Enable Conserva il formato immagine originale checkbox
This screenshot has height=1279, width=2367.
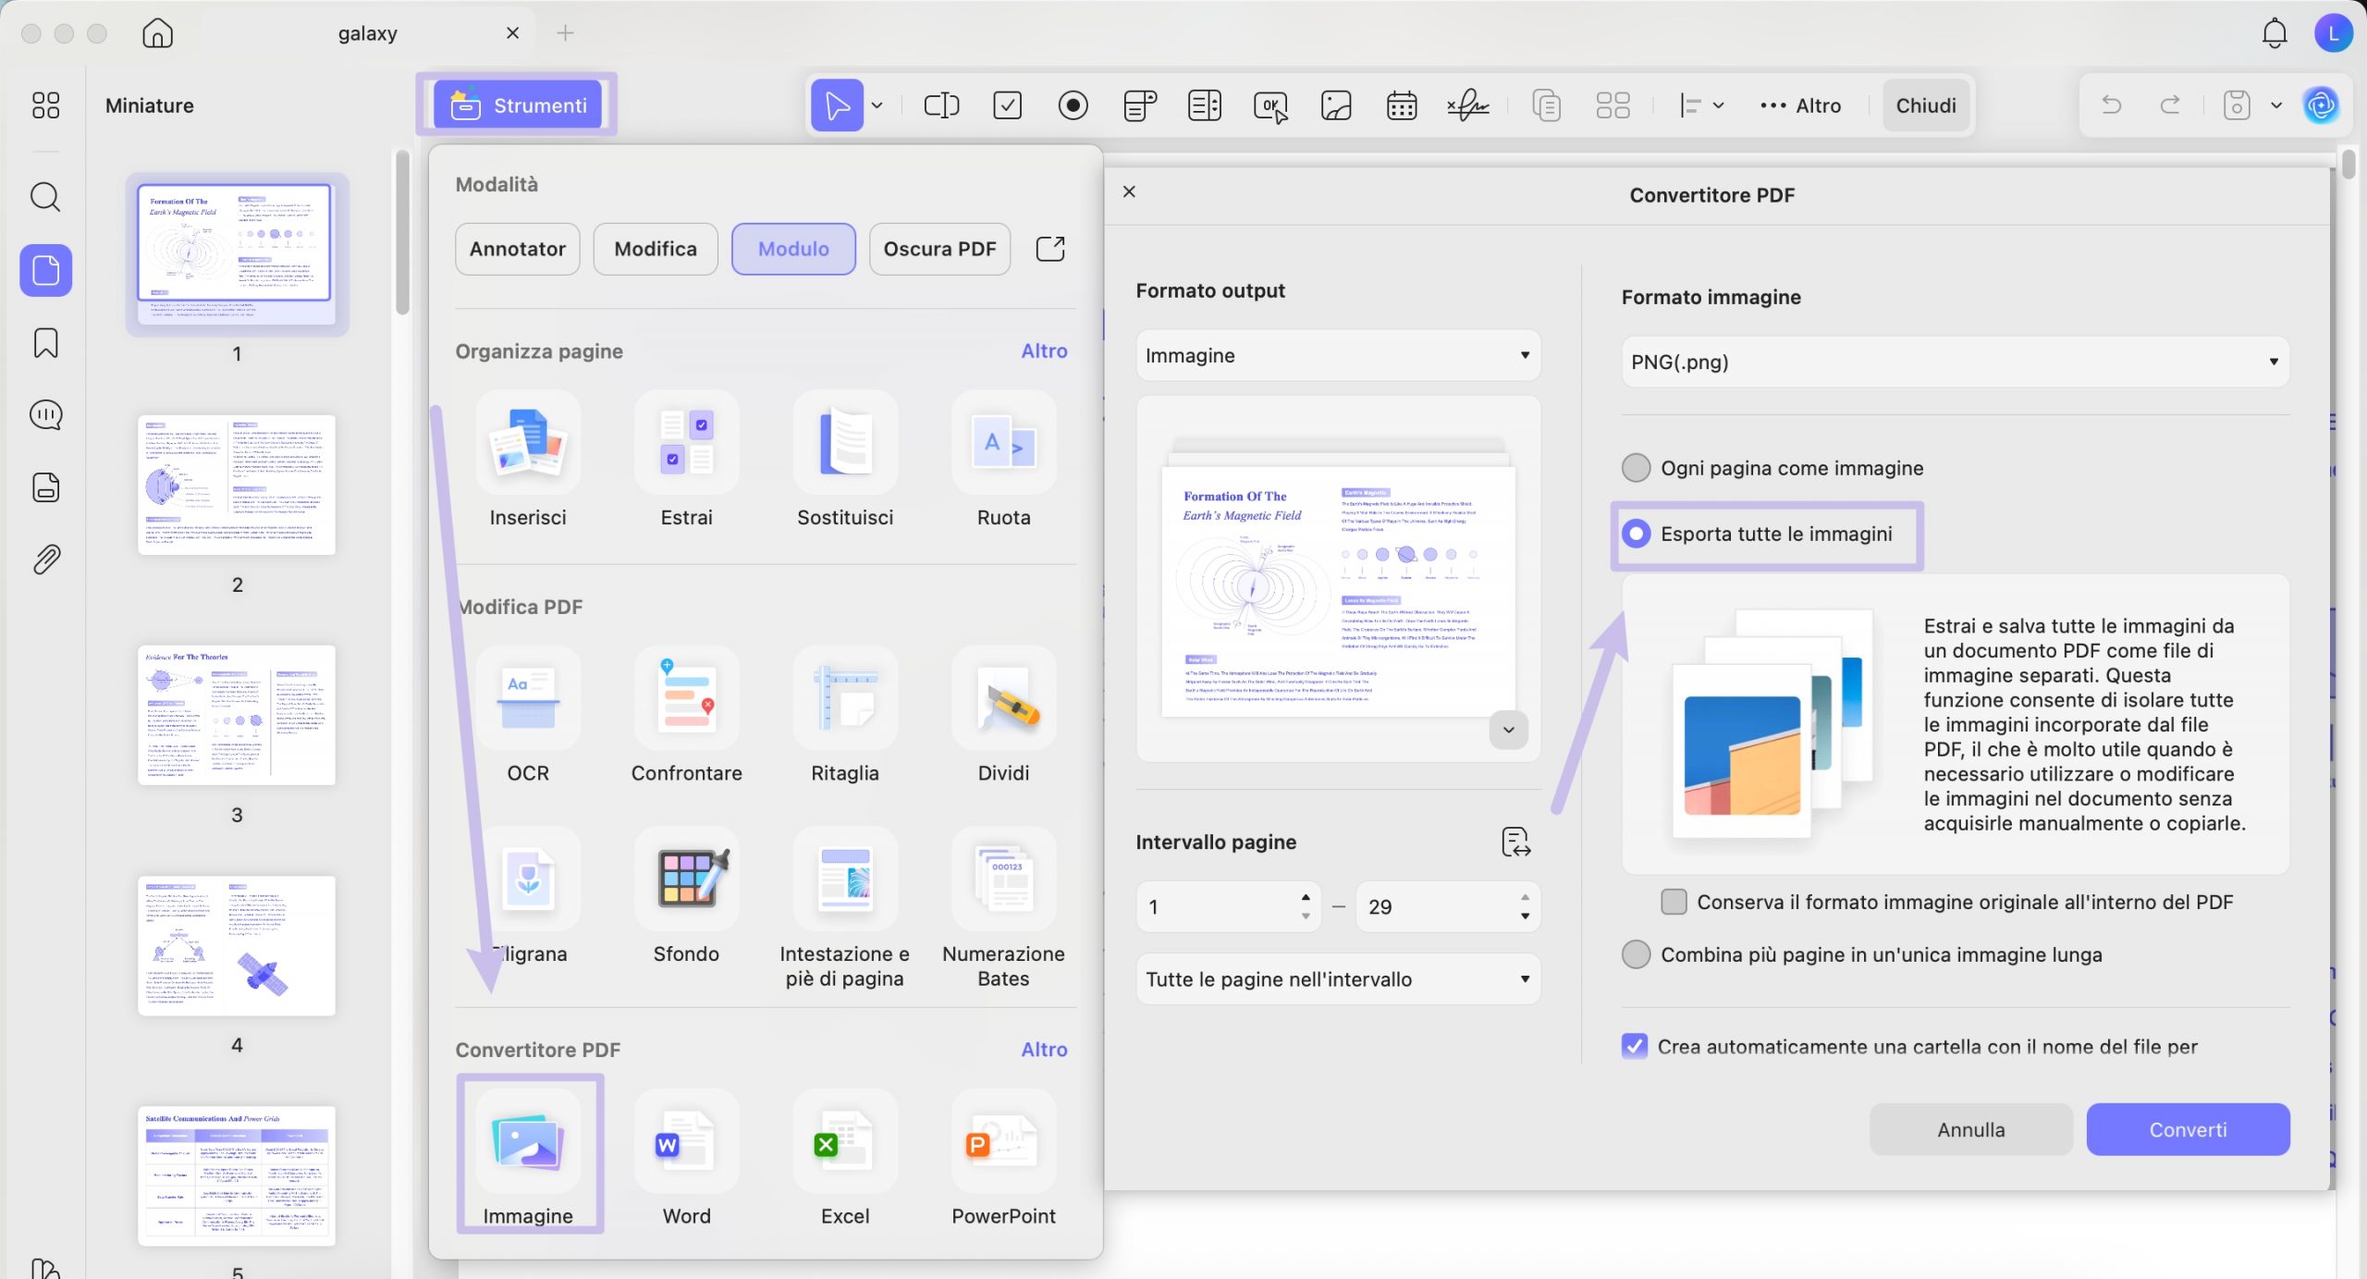pyautogui.click(x=1674, y=902)
